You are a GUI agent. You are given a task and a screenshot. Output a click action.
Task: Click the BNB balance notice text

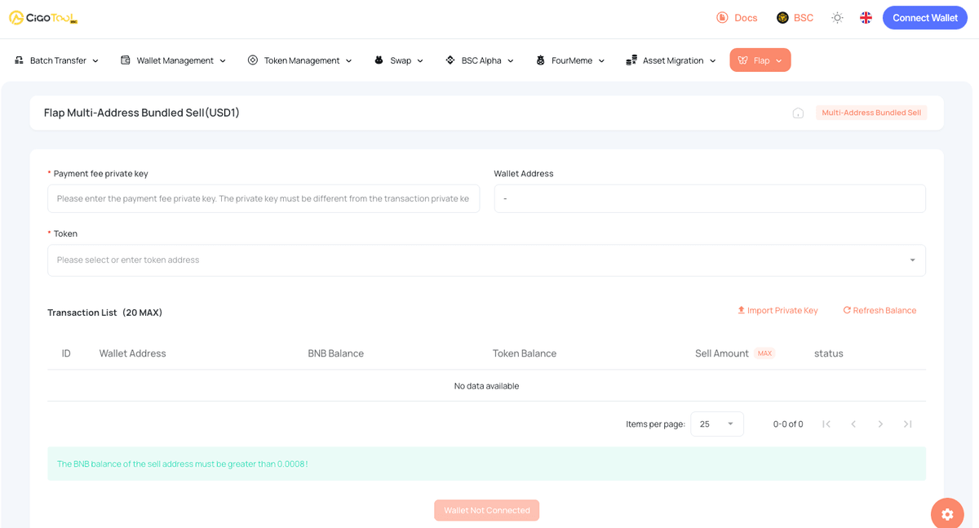click(182, 464)
